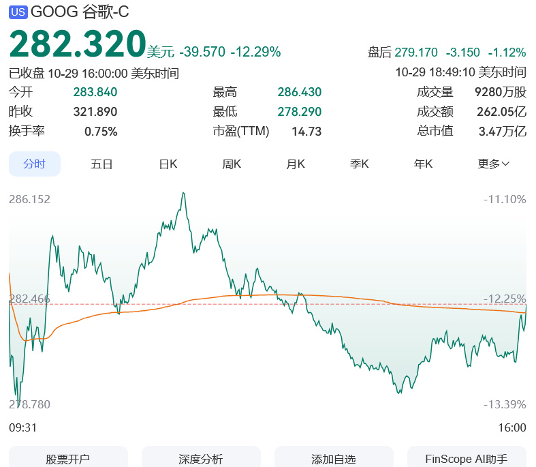The width and height of the screenshot is (536, 467).
Task: Click the 最低 value 278.290
Action: pos(300,112)
